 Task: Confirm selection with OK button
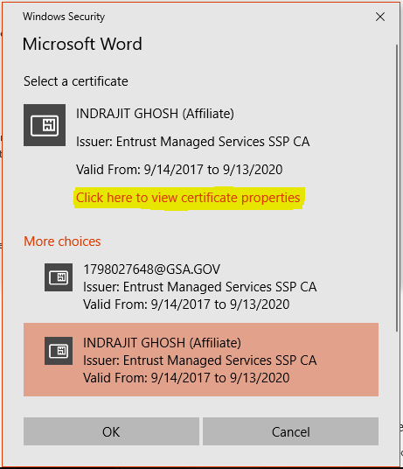[111, 431]
